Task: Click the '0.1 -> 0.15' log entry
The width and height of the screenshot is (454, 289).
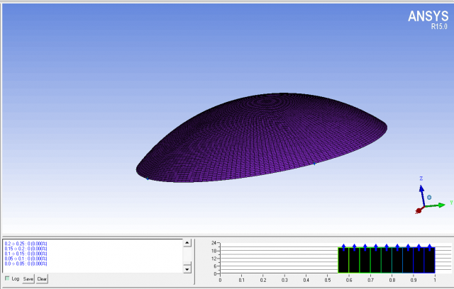Action: pos(26,254)
